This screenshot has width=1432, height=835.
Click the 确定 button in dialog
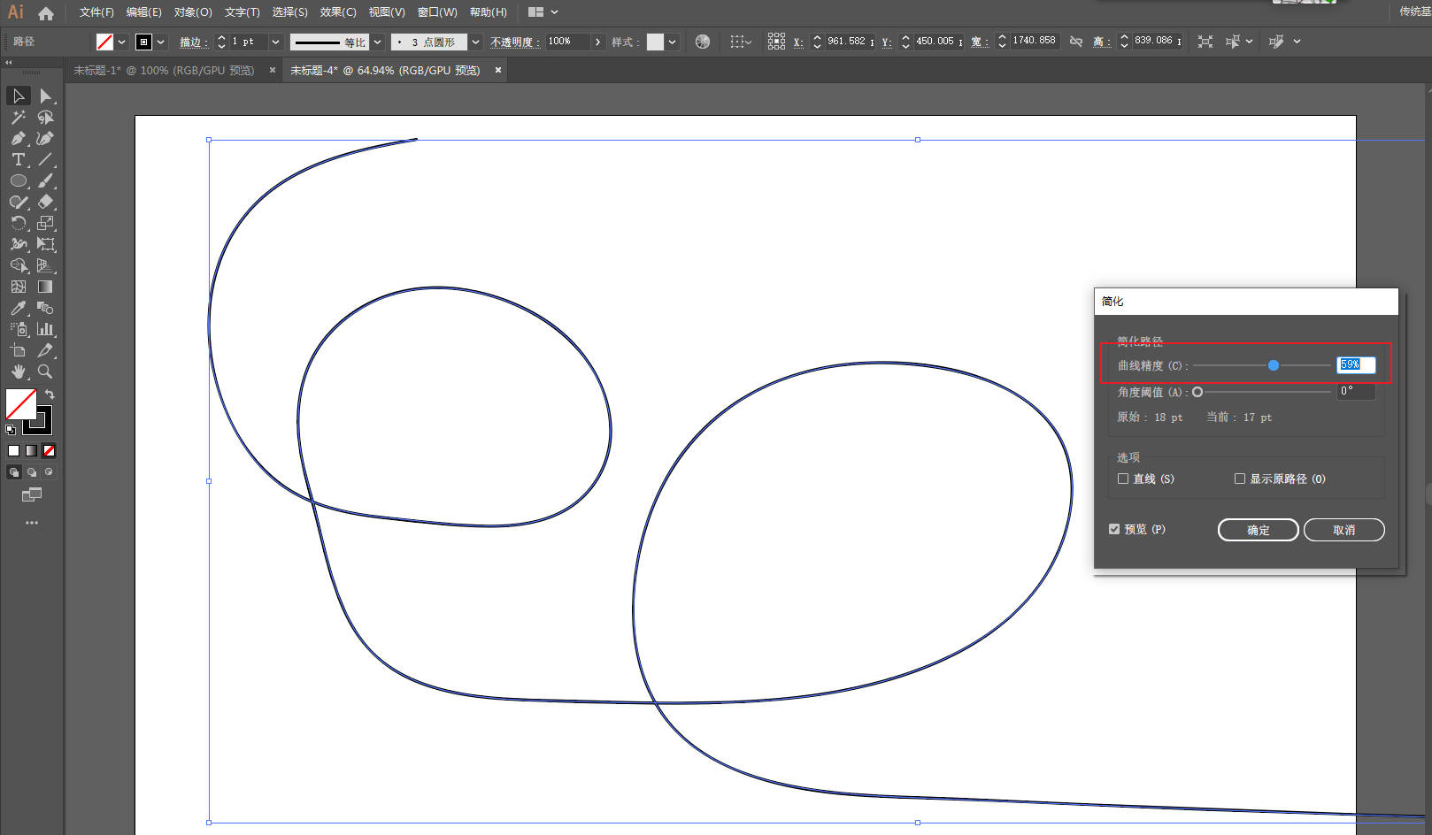pyautogui.click(x=1258, y=530)
